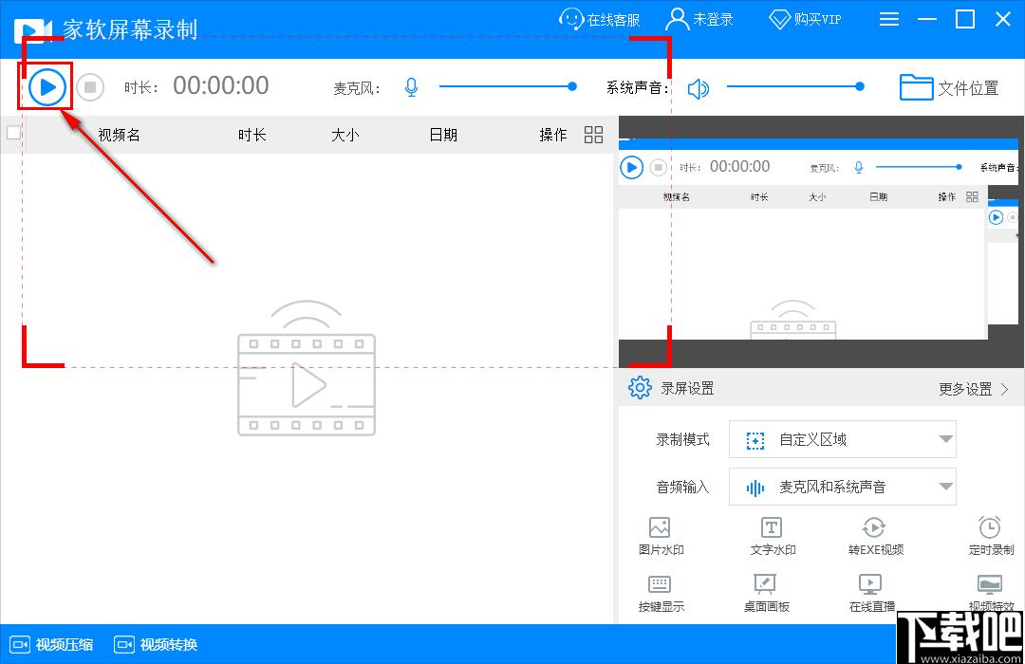Click 未登录 to sign in
This screenshot has width=1025, height=664.
pos(699,19)
